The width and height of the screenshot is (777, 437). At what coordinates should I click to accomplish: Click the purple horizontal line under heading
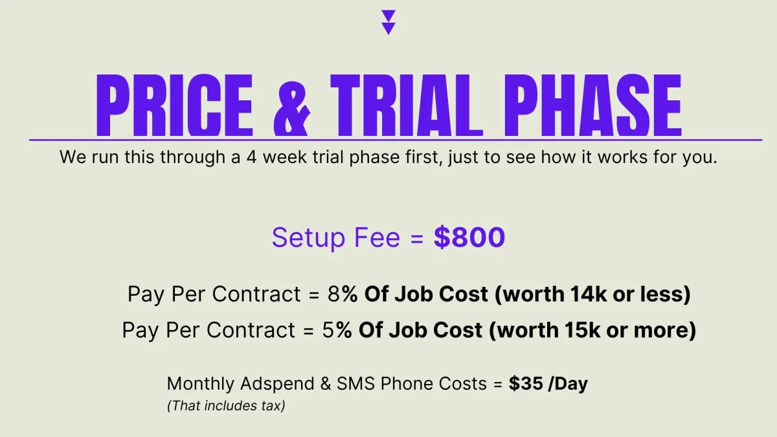(x=396, y=139)
